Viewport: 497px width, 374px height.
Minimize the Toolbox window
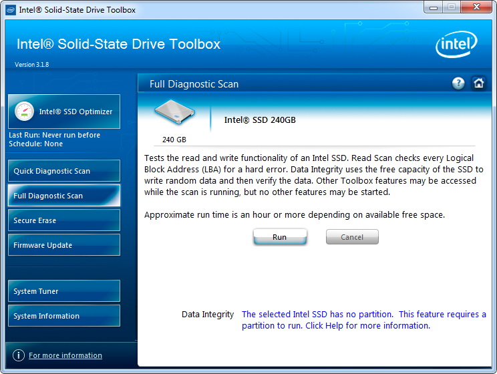coord(434,7)
